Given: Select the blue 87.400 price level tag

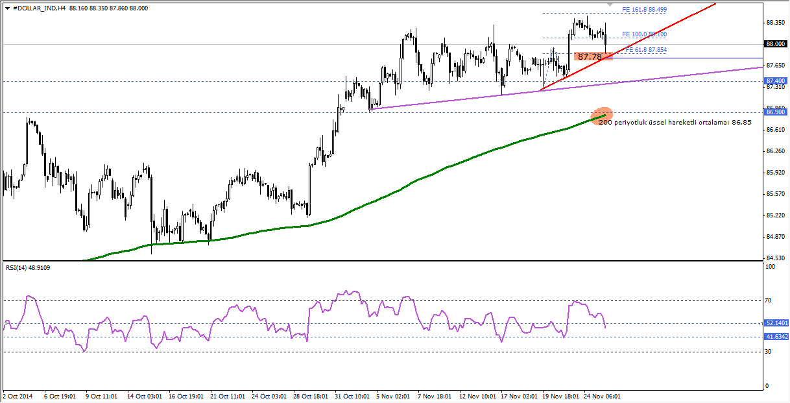Looking at the screenshot, I should tap(776, 81).
